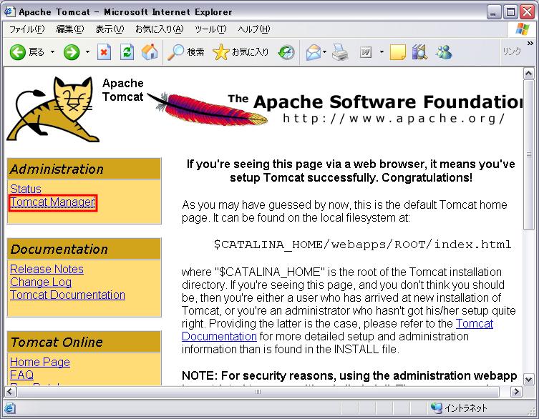Open Tomcat Documentation sidebar link
539x419 pixels.
click(x=67, y=295)
